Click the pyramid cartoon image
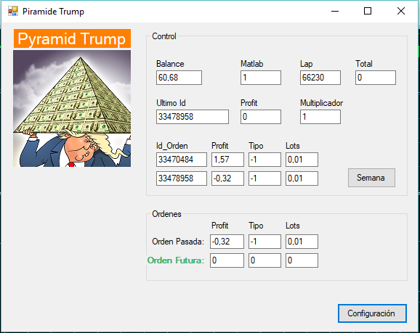This screenshot has width=420, height=333. coord(72,108)
